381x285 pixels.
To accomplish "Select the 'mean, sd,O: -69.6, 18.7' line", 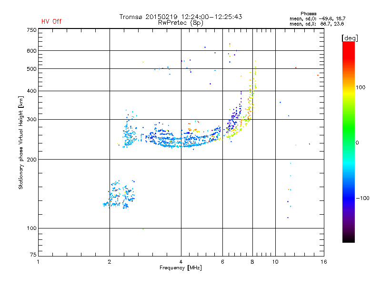I will pos(317,19).
